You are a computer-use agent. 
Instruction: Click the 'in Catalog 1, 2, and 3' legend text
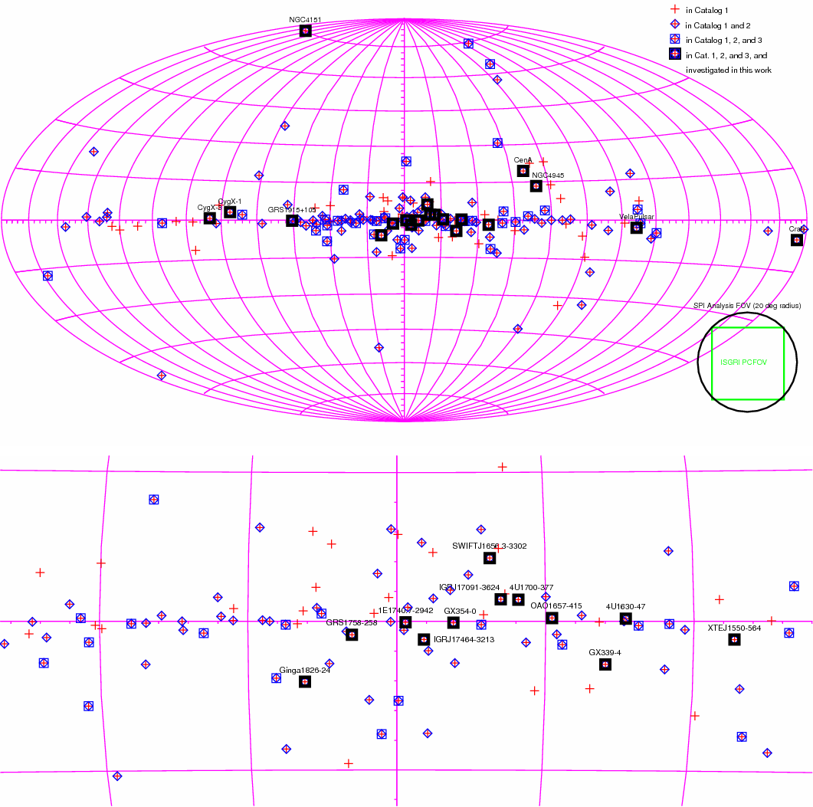[723, 40]
